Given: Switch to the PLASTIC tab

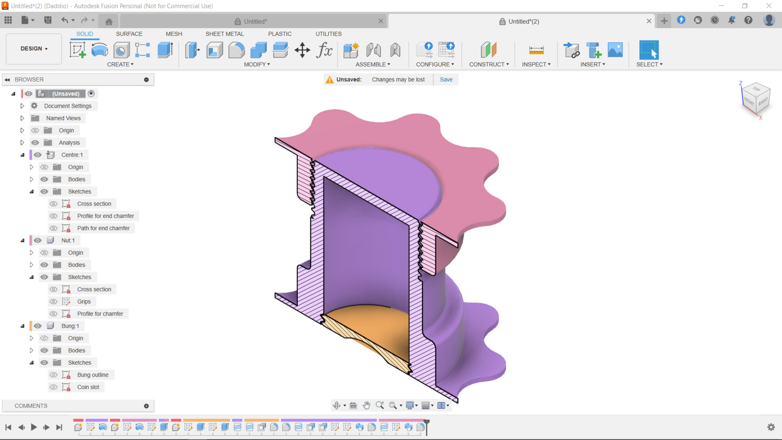Looking at the screenshot, I should click(x=280, y=34).
